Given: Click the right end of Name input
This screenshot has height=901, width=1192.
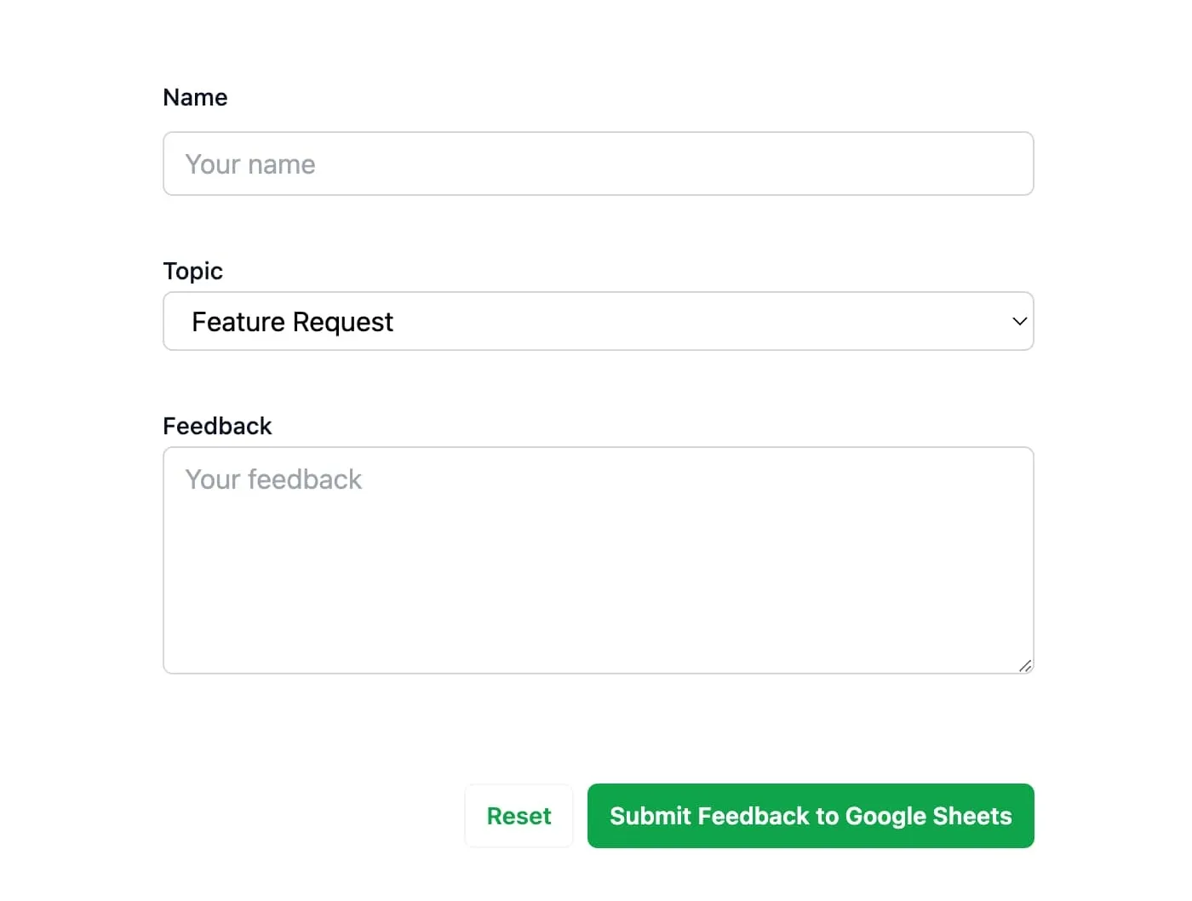Looking at the screenshot, I should [x=1005, y=164].
